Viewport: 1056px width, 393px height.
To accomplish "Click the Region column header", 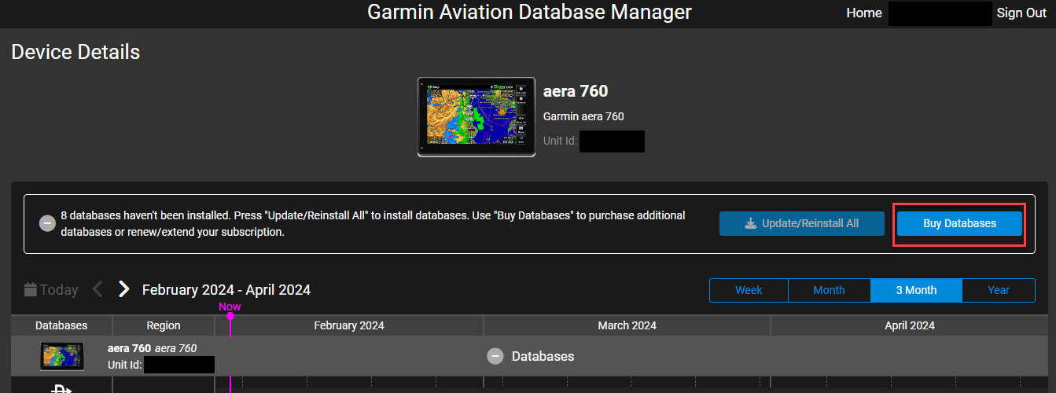I will pyautogui.click(x=164, y=325).
